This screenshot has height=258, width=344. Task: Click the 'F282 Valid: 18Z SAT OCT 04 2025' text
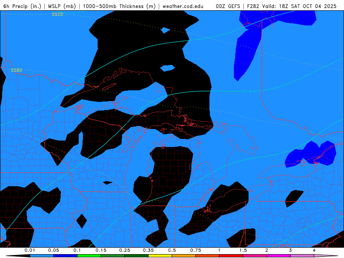[292, 6]
